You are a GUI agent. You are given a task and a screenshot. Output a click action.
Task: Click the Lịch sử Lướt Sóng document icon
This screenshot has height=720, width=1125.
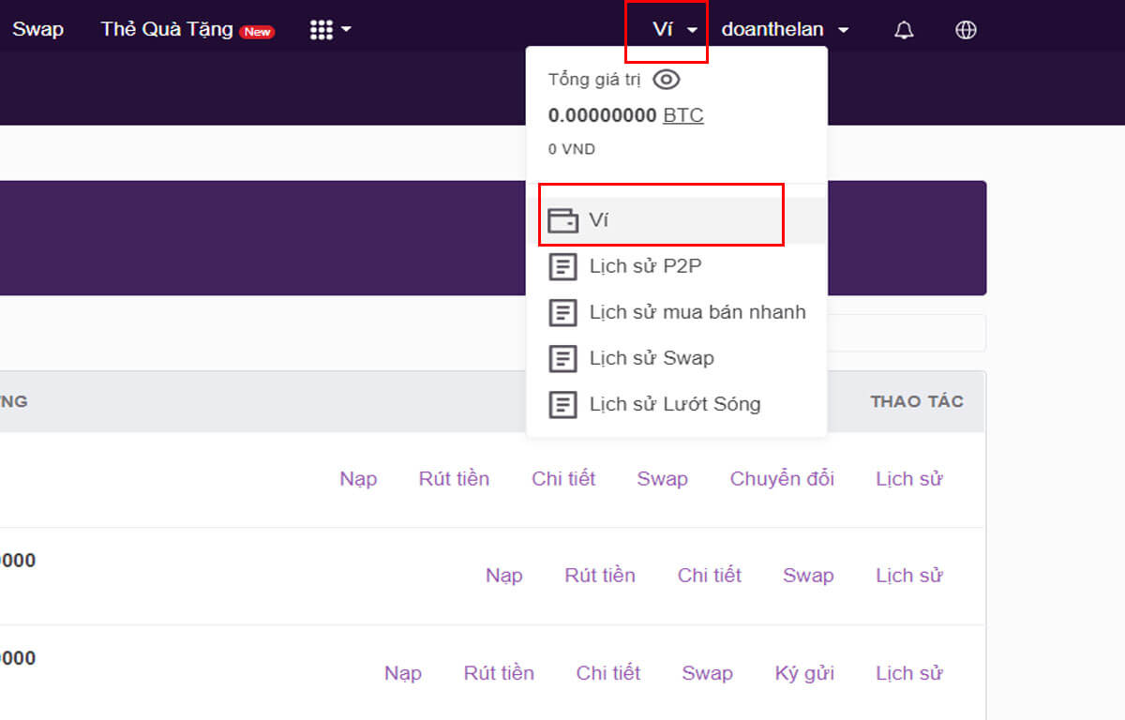[x=562, y=404]
